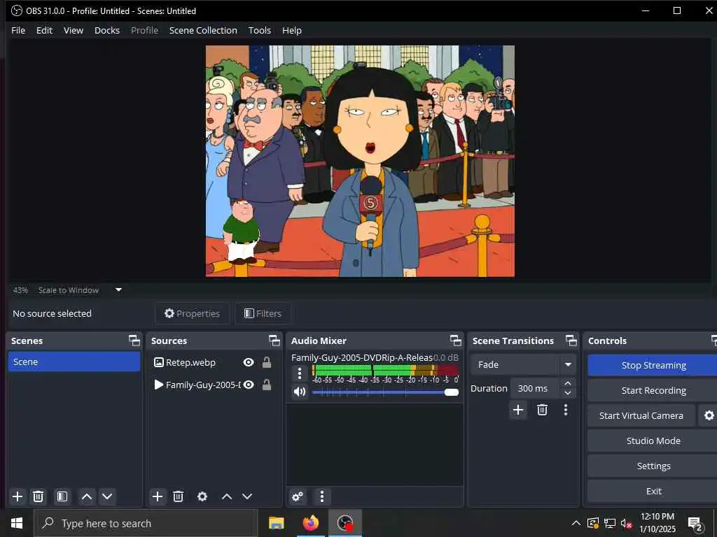Select the Scene item in Scenes list

click(x=74, y=361)
